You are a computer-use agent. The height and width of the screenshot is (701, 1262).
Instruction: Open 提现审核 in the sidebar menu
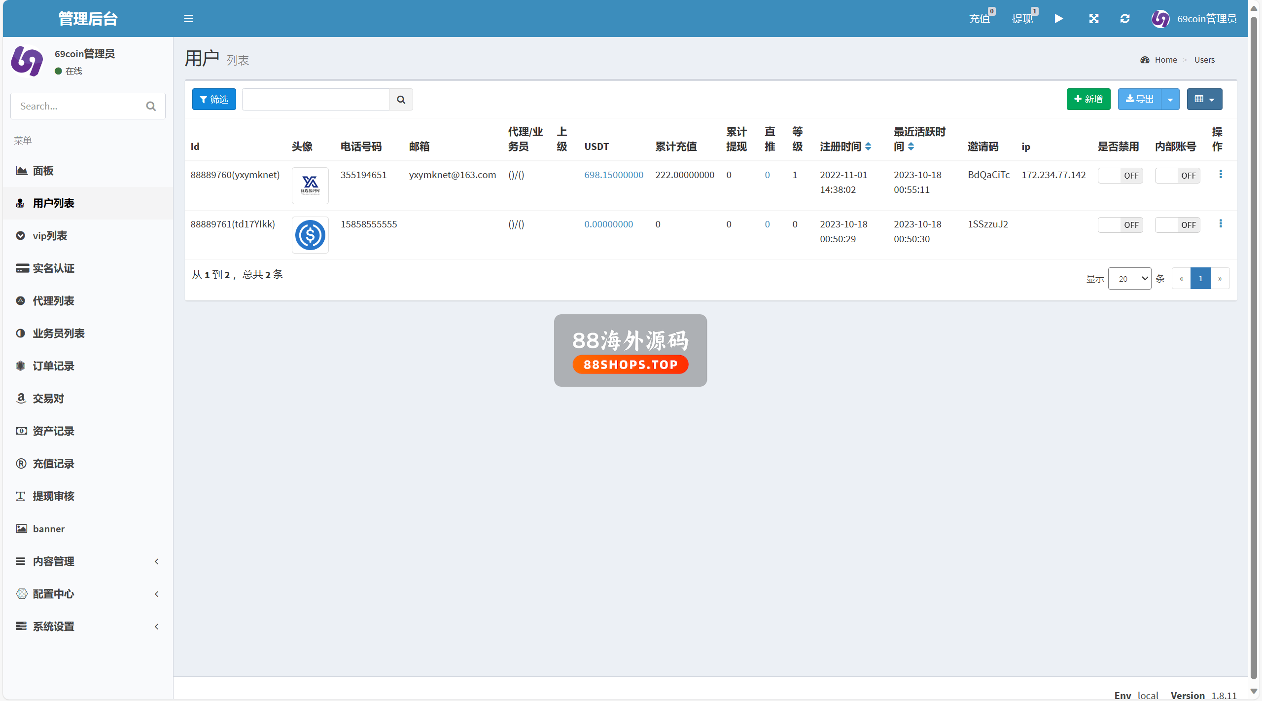click(x=53, y=496)
